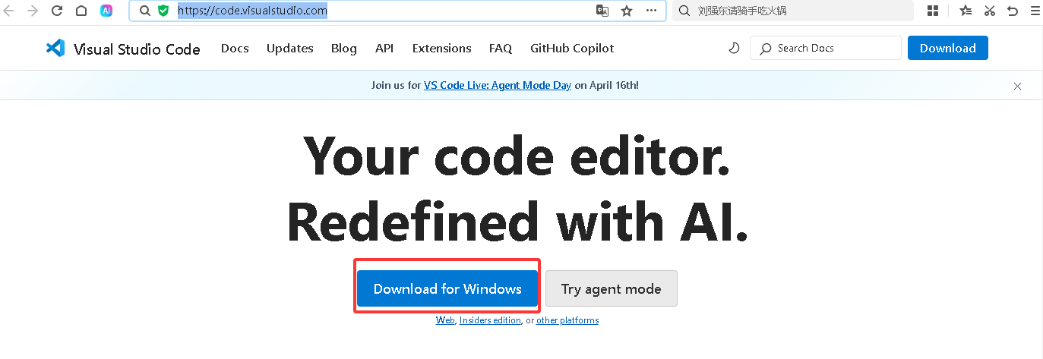Click the undo closed tab icon
The width and height of the screenshot is (1043, 359).
[1012, 11]
